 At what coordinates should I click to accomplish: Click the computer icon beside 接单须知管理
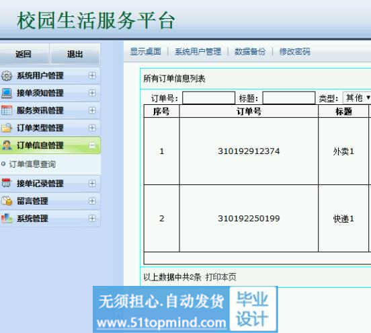tap(7, 93)
